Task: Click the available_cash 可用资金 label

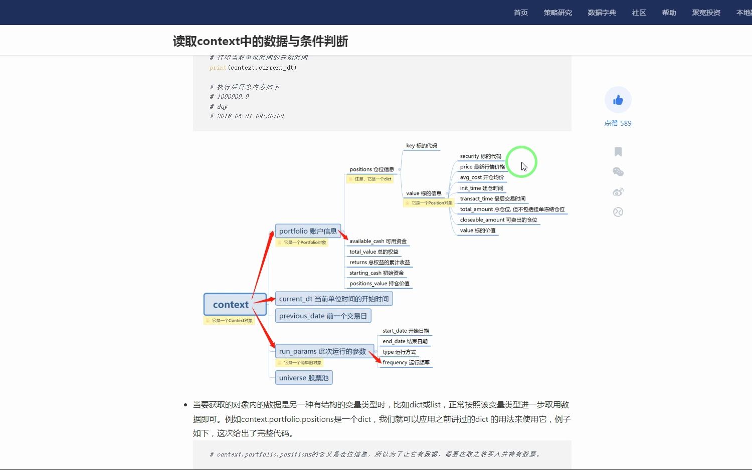Action: click(x=378, y=241)
